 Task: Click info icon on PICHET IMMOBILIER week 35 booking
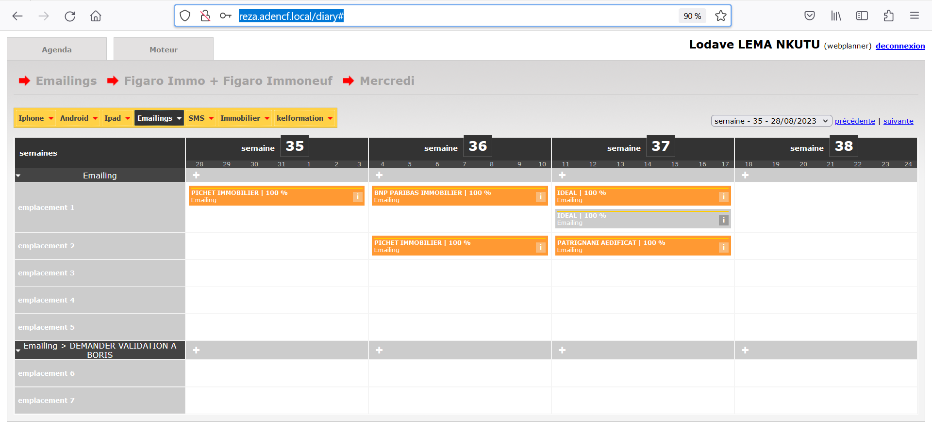(x=357, y=197)
